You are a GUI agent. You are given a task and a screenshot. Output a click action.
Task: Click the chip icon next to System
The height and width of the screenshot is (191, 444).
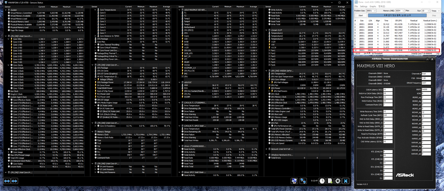point(9,10)
